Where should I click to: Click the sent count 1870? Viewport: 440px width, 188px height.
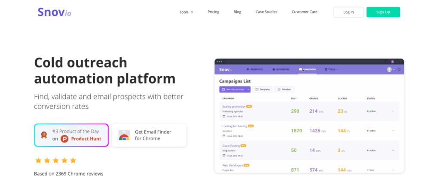coord(296,131)
